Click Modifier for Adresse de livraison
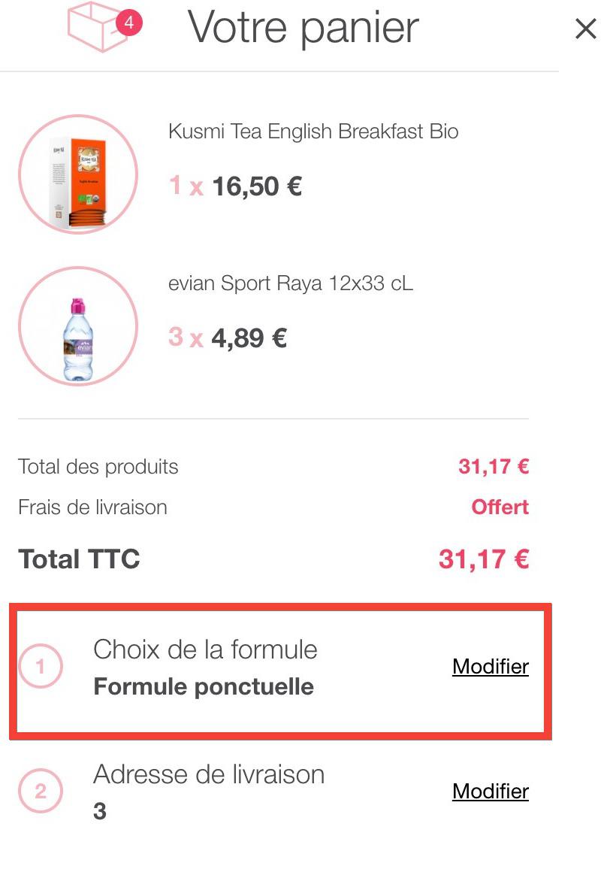The height and width of the screenshot is (869, 607). click(x=490, y=791)
